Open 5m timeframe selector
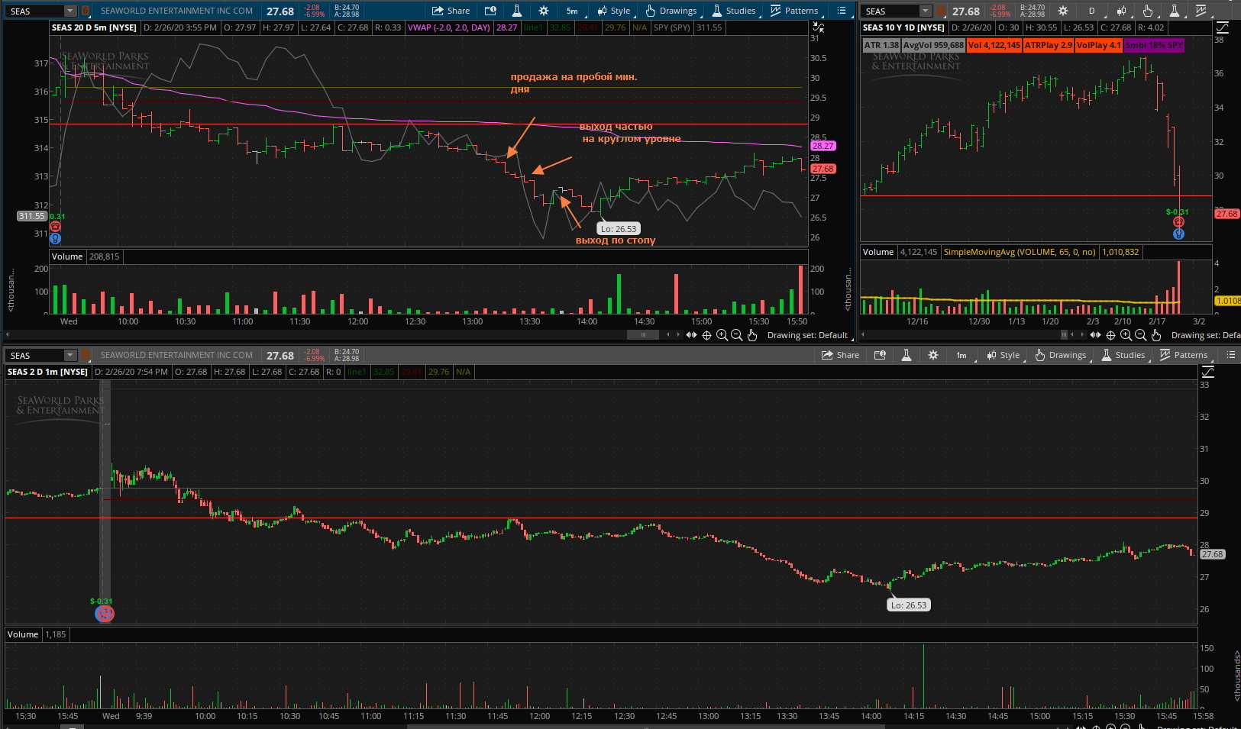This screenshot has width=1241, height=729. pos(572,11)
